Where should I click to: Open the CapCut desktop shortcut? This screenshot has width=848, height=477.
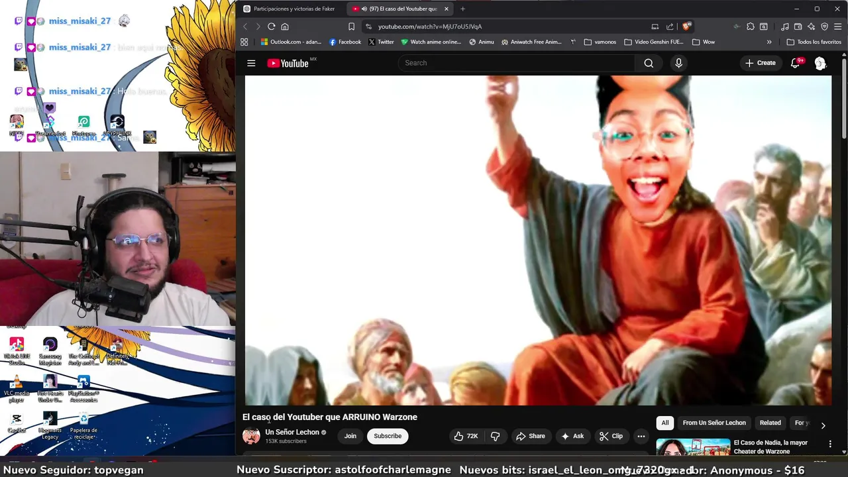click(x=17, y=423)
